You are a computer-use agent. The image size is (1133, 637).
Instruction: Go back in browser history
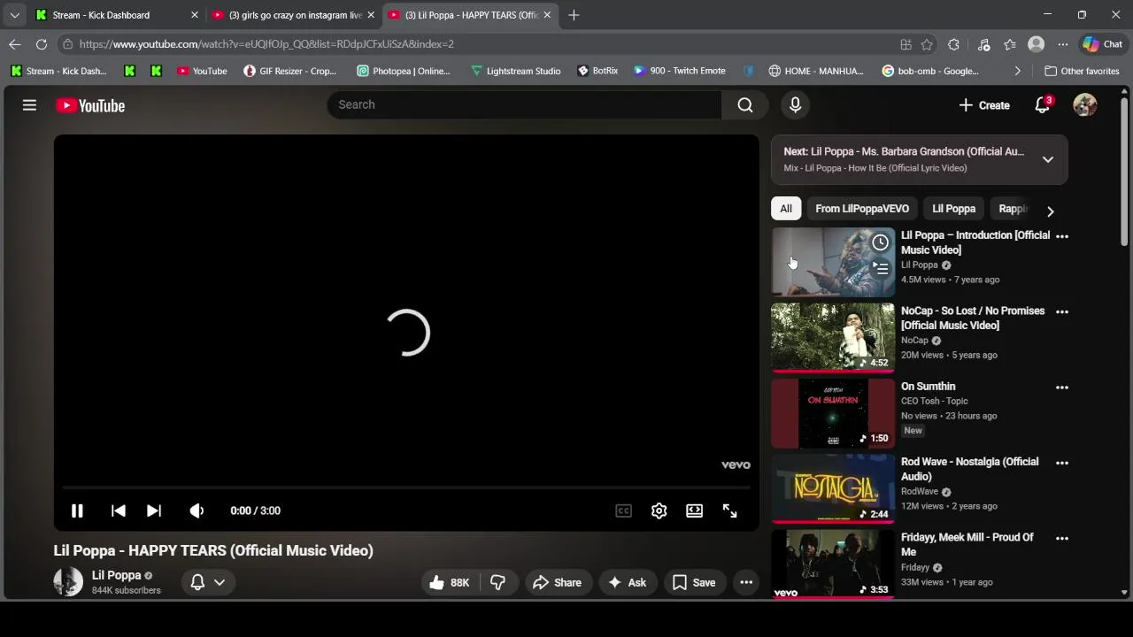(x=15, y=44)
